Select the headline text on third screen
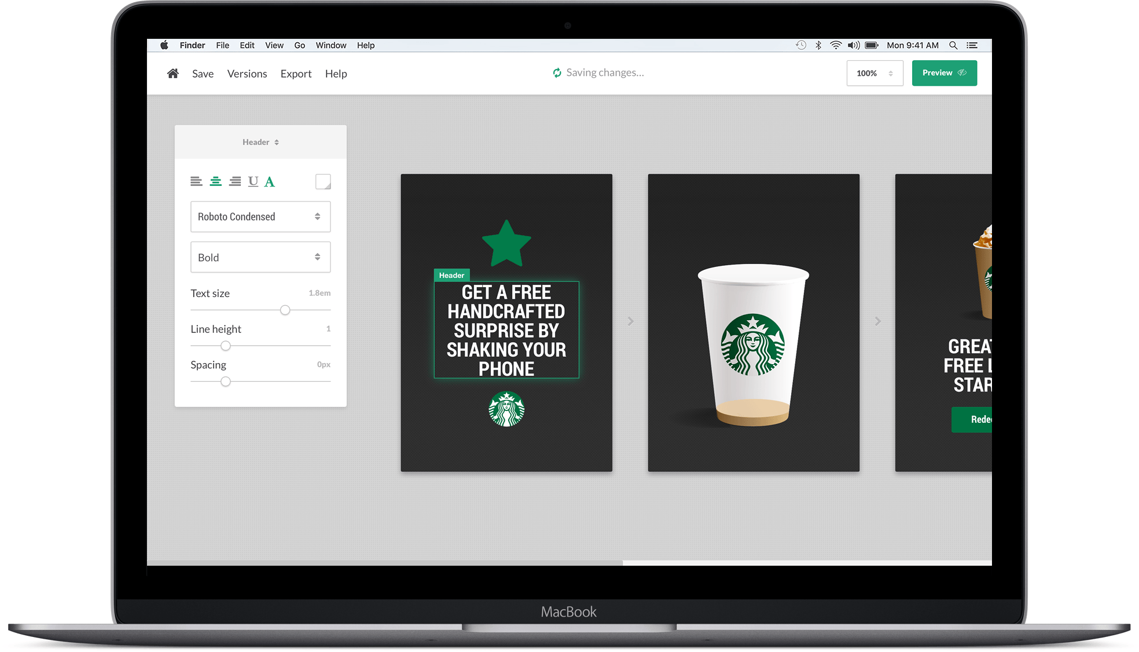This screenshot has height=652, width=1139. pos(968,366)
